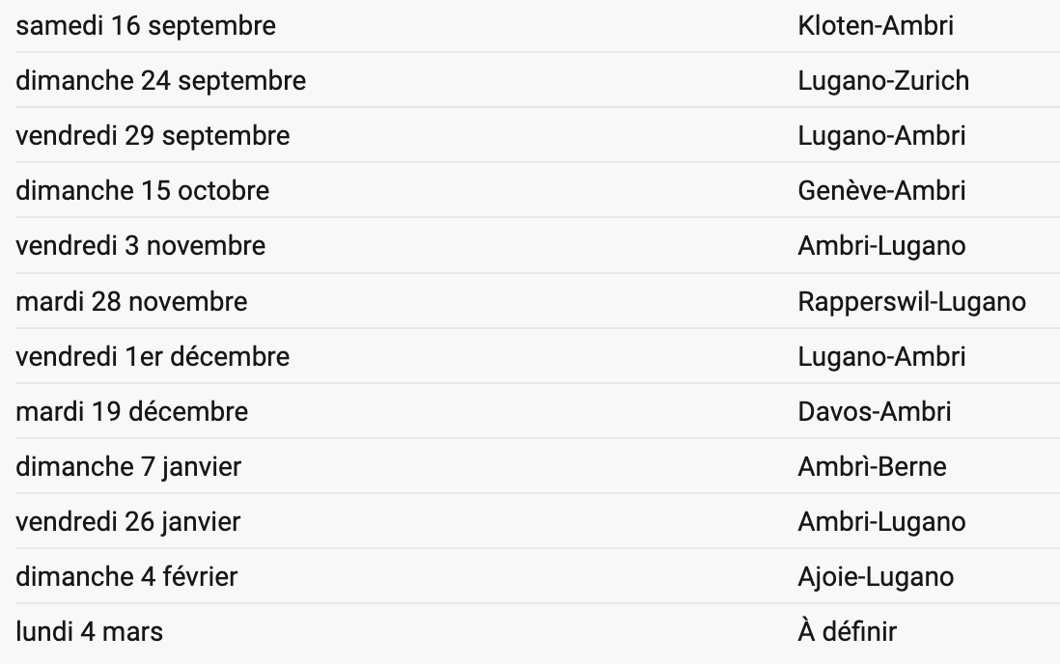The height and width of the screenshot is (664, 1060).
Task: Select mardi 19 décembre date
Action: pos(132,411)
